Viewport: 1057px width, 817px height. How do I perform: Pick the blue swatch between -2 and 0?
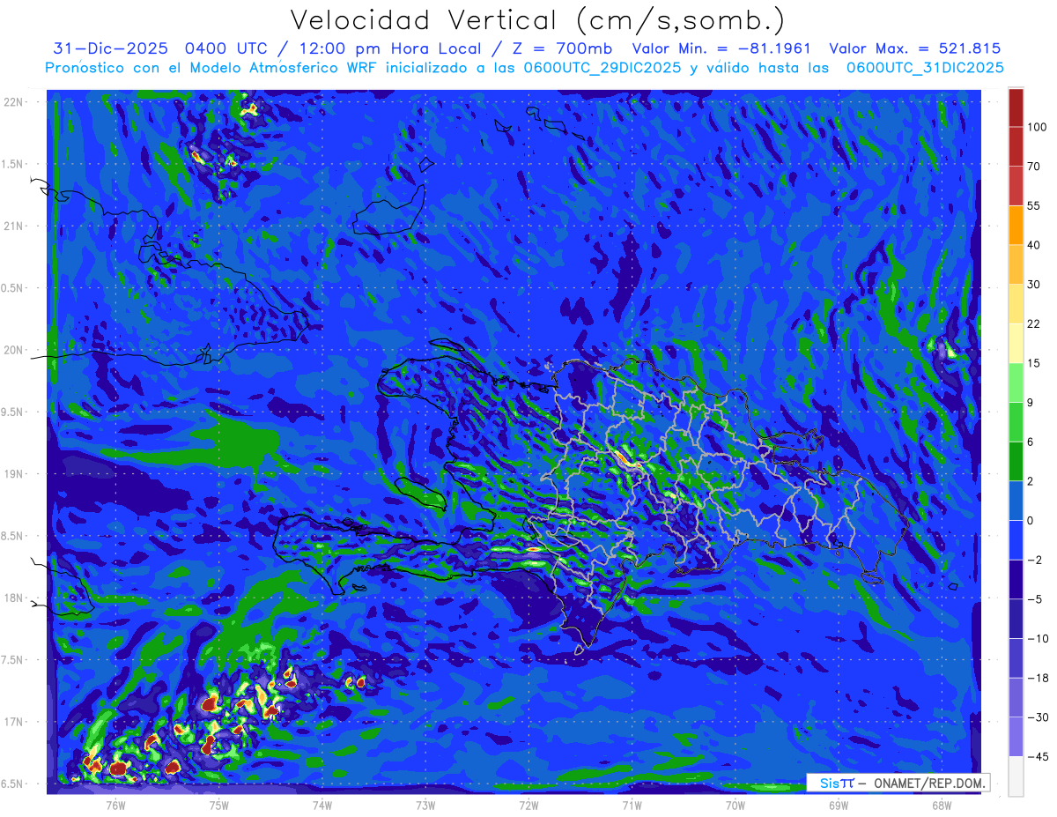coord(1016,539)
